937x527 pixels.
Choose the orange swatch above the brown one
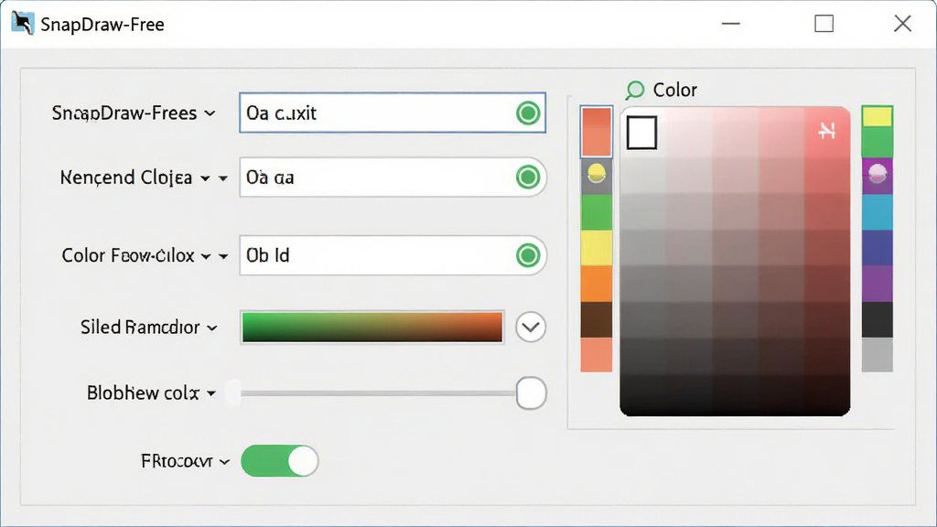(x=597, y=284)
